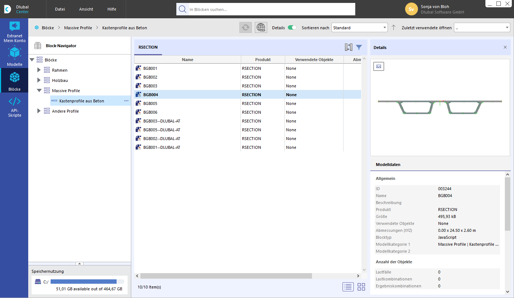Click the image icon in preview
The width and height of the screenshot is (514, 298).
click(x=379, y=66)
